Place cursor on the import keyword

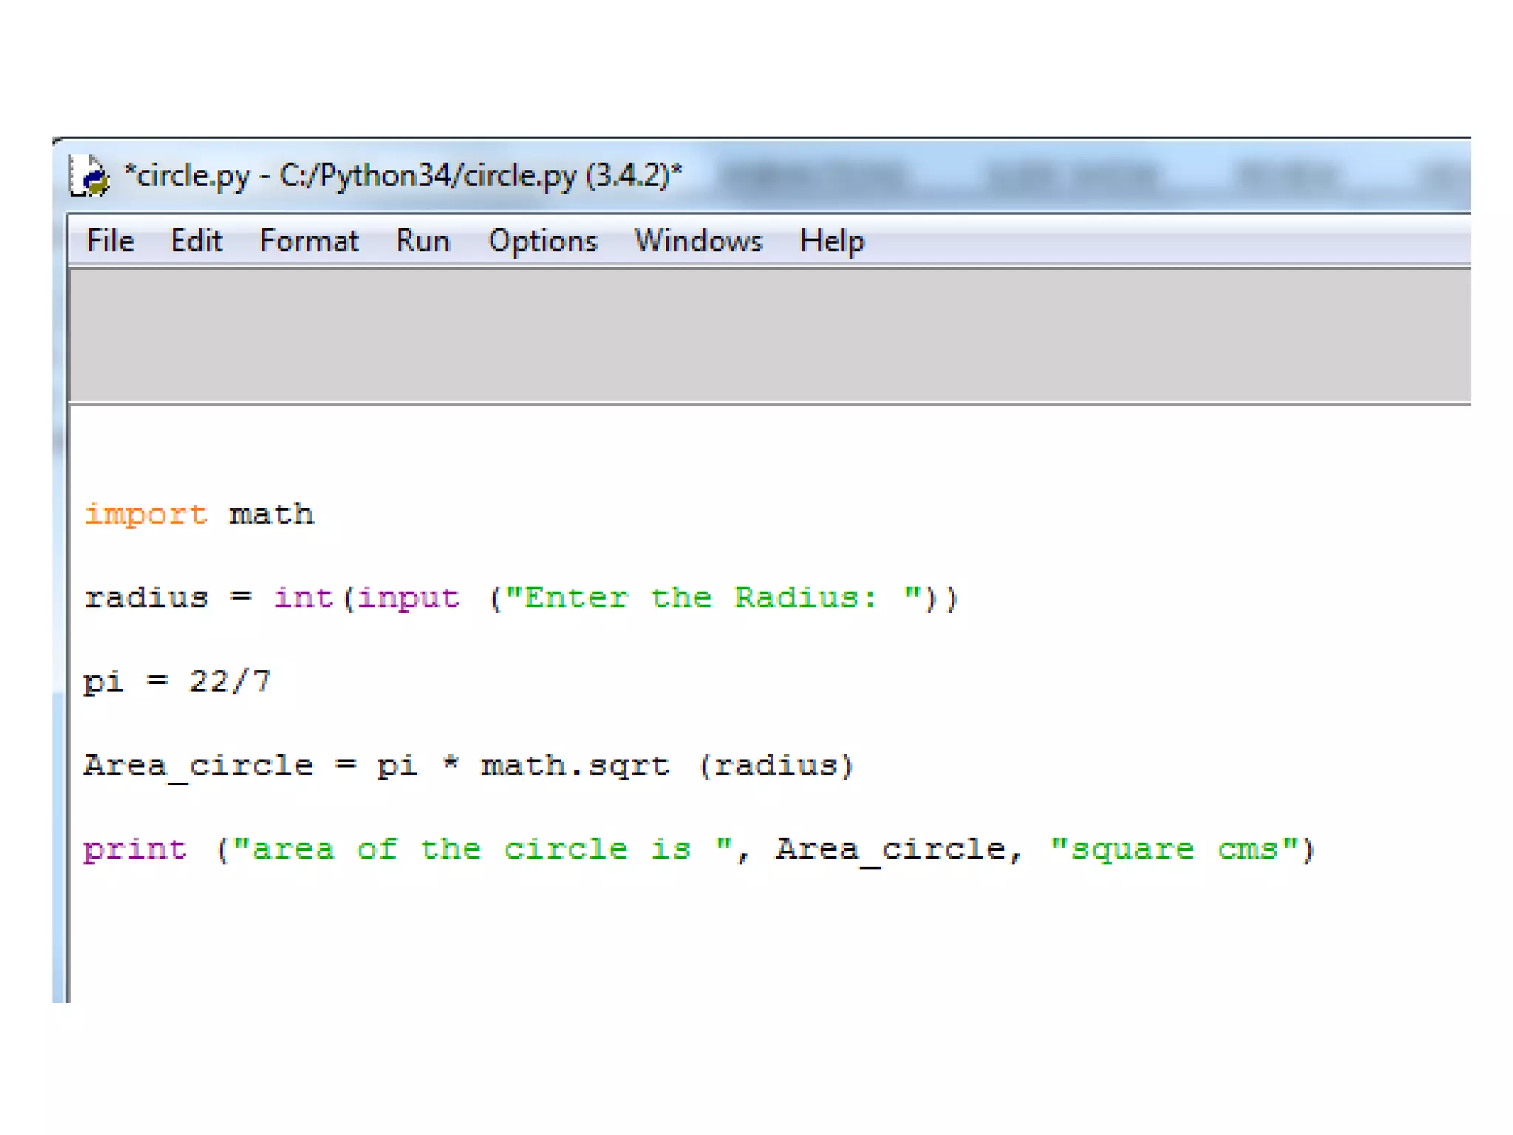[x=146, y=514]
